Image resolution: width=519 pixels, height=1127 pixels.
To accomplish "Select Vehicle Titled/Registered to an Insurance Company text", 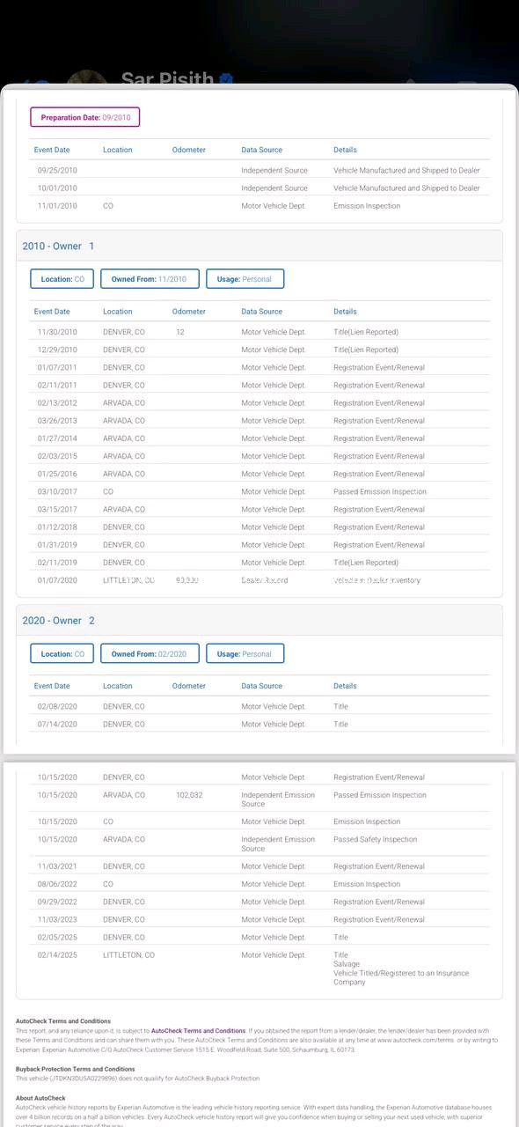I will tap(401, 977).
